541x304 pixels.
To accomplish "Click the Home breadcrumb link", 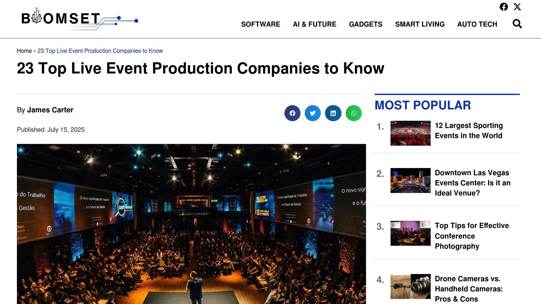I will 24,51.
